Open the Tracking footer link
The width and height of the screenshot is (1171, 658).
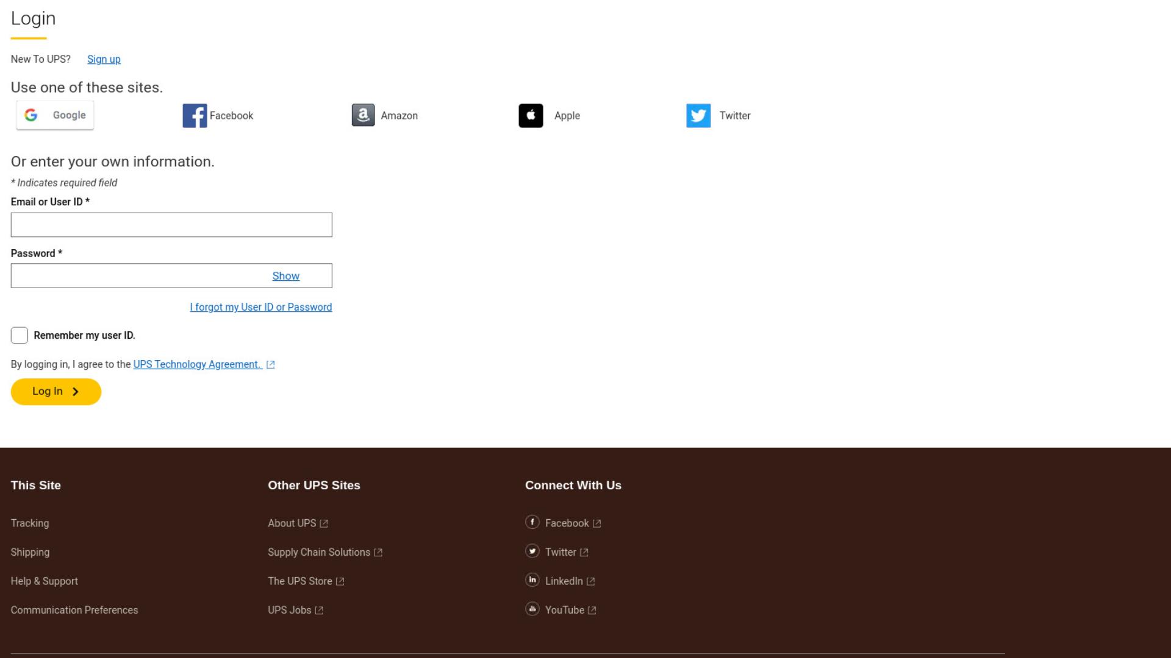pos(30,523)
